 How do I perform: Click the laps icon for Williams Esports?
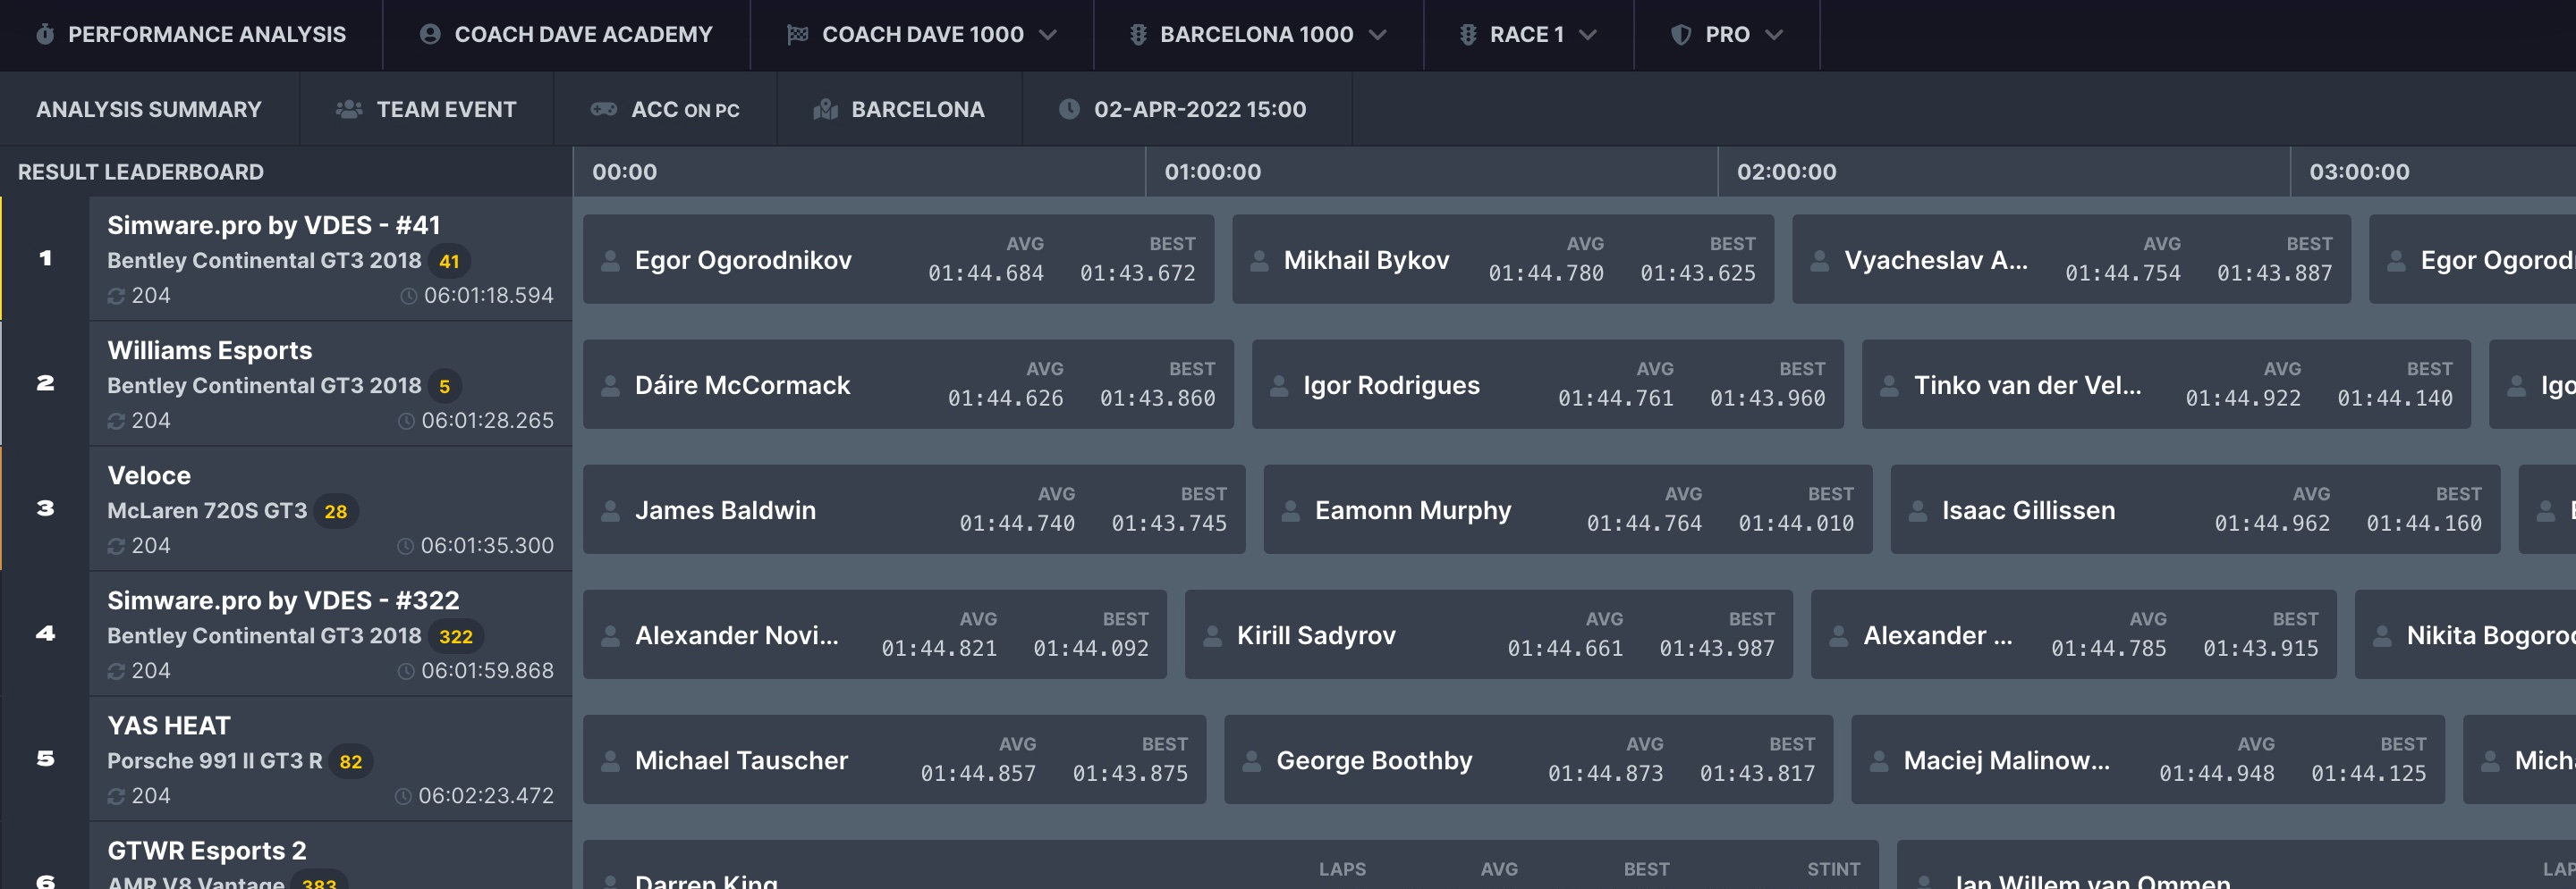click(116, 422)
